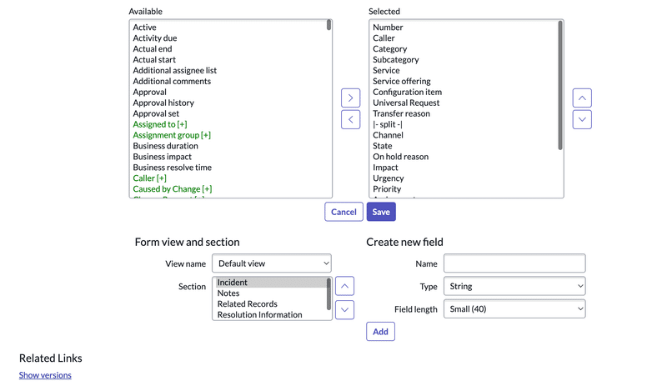
Task: Open the Field length dropdown
Action: (514, 309)
